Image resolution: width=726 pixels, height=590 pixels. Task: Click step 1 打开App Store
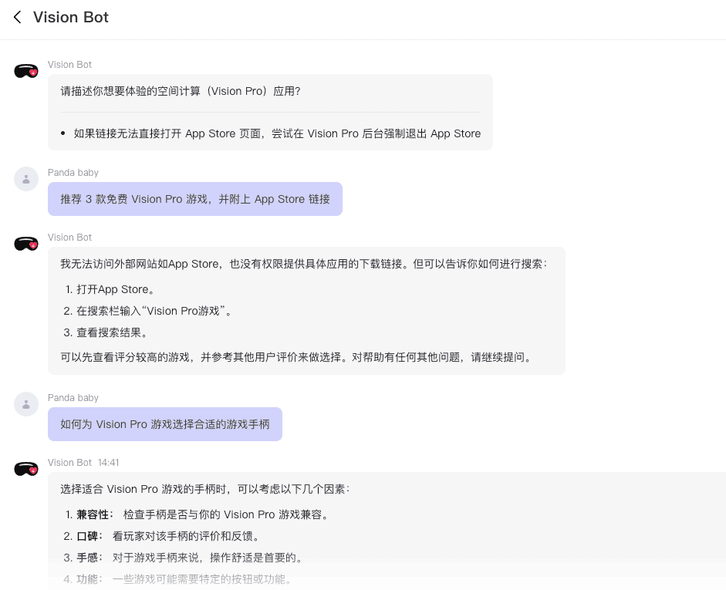pos(116,289)
